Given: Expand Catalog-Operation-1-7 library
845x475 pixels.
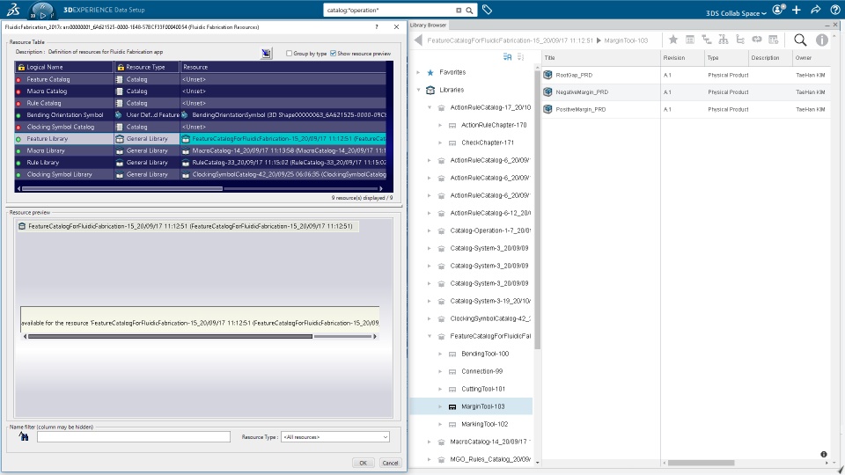Looking at the screenshot, I should (430, 230).
